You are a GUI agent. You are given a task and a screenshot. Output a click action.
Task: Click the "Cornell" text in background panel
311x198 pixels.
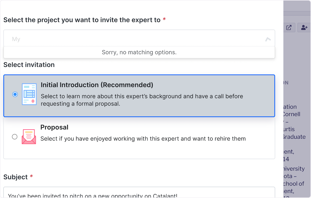coord(291,114)
